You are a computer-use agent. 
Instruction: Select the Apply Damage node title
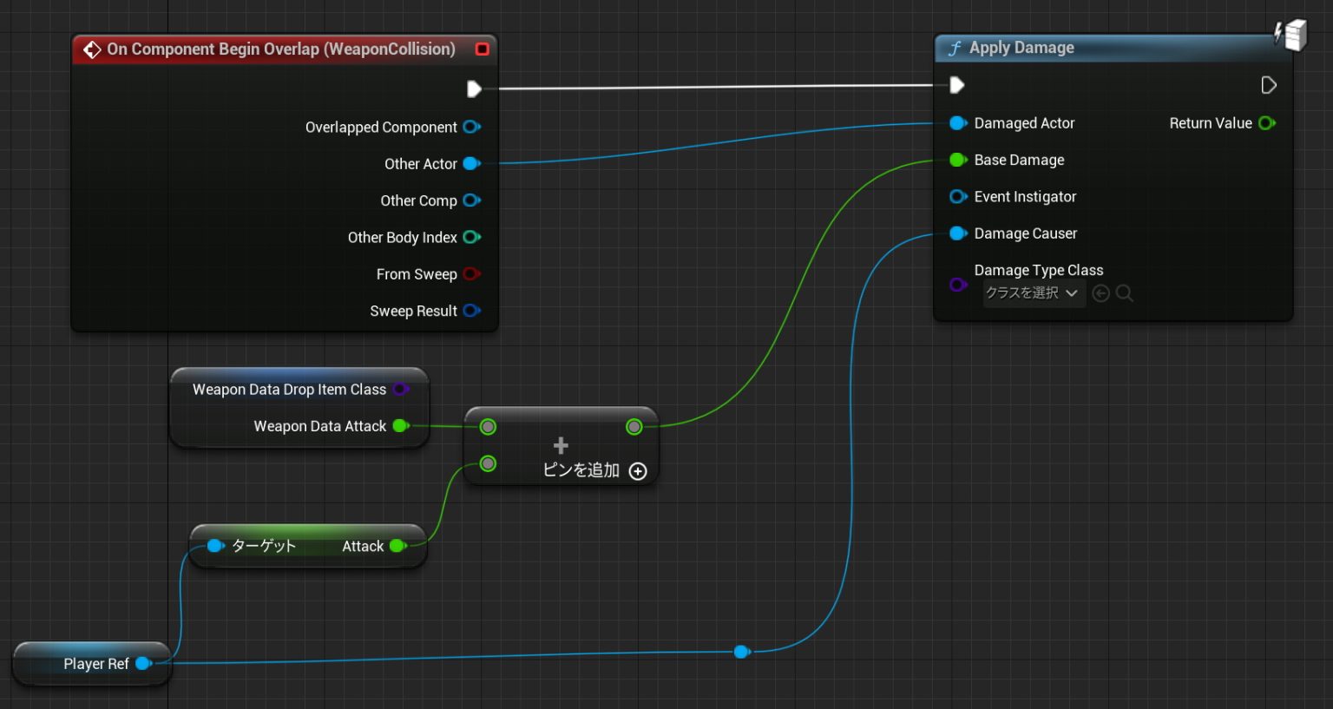[1021, 48]
